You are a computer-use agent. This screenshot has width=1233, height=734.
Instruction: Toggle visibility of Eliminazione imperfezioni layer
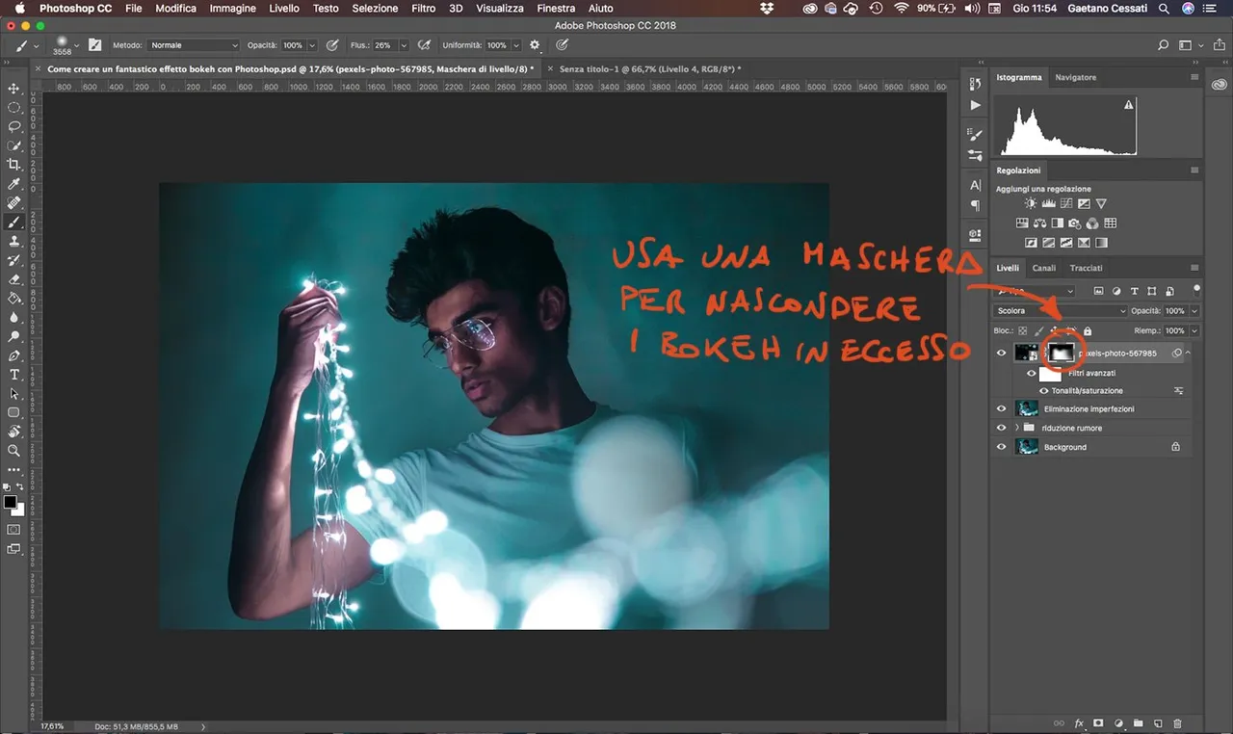(x=1001, y=408)
